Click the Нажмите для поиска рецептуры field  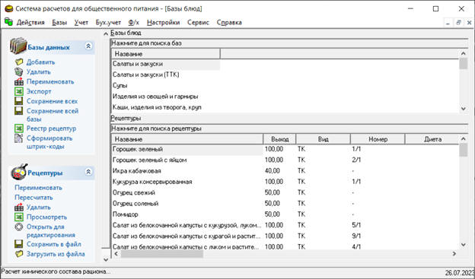289,128
